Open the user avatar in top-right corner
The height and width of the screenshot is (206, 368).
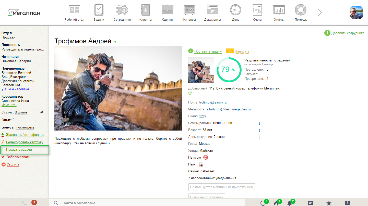[356, 12]
